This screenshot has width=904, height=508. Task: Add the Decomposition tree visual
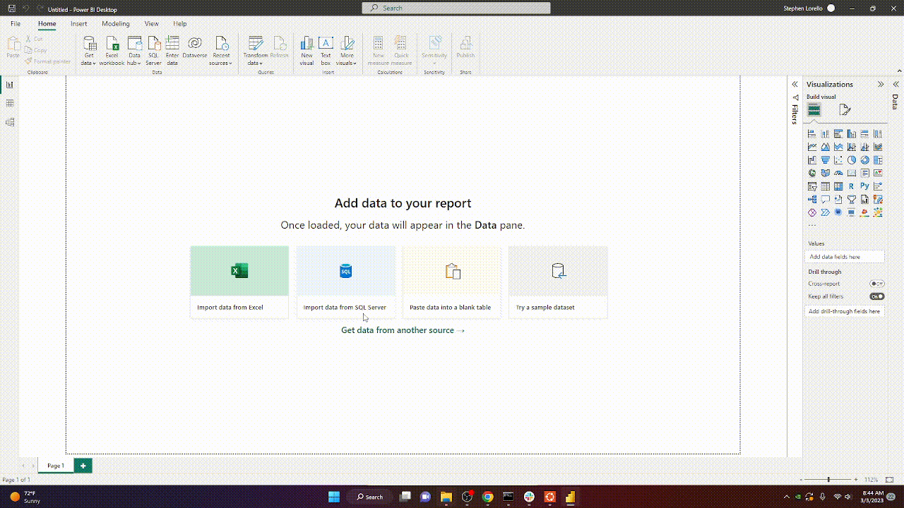pyautogui.click(x=812, y=200)
